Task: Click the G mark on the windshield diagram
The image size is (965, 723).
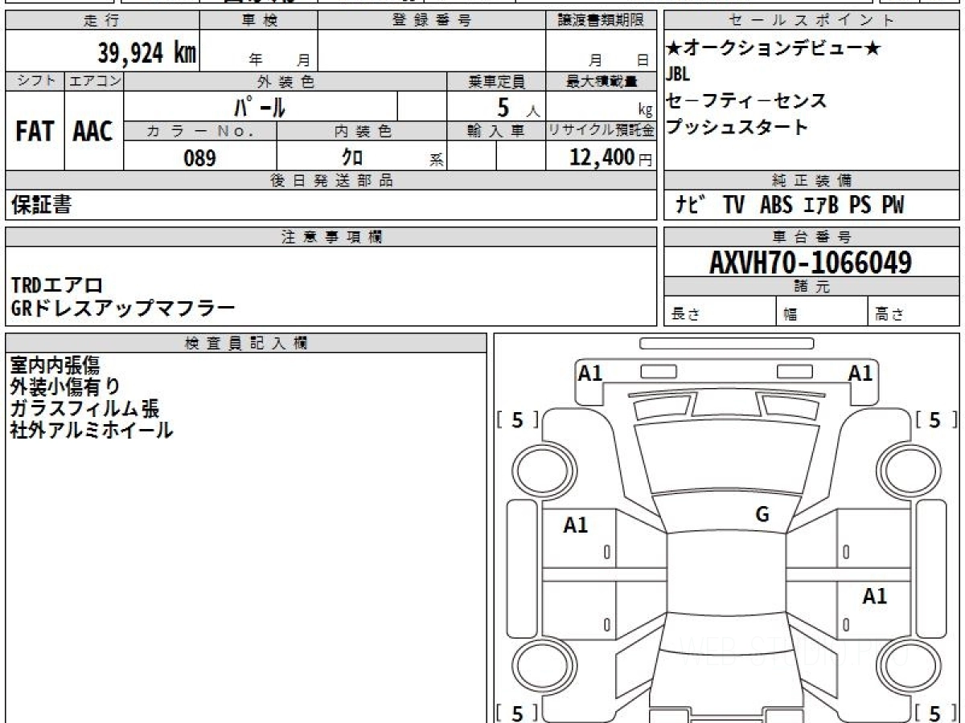Action: pyautogui.click(x=762, y=515)
